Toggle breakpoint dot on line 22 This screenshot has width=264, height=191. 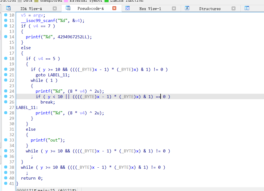point(6,80)
